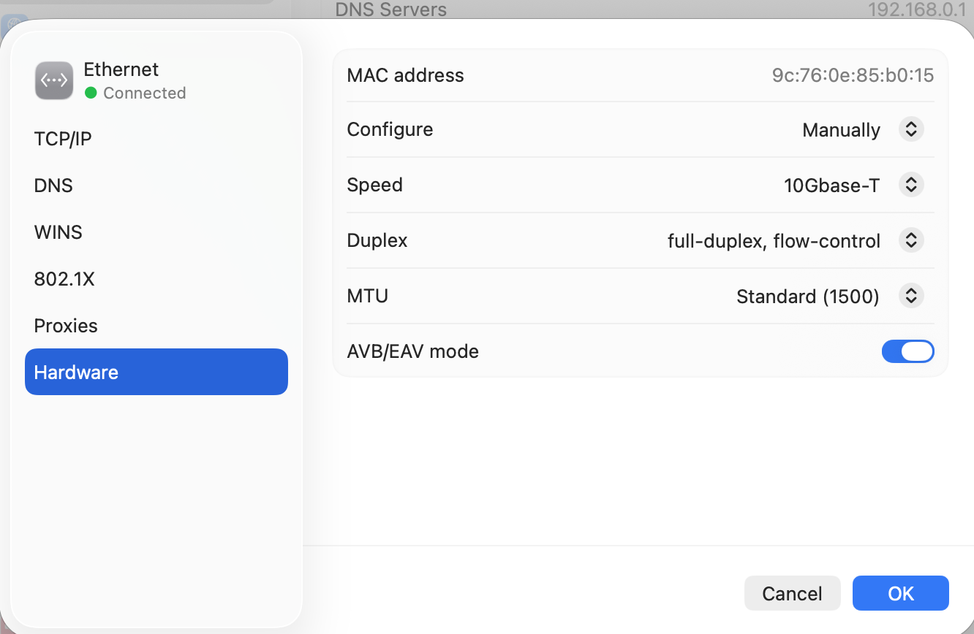Click the DNS Servers address 192.168.0.1
The height and width of the screenshot is (634, 974).
tap(916, 9)
